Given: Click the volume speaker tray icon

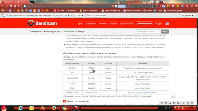Looking at the screenshot, I should pyautogui.click(x=183, y=108).
